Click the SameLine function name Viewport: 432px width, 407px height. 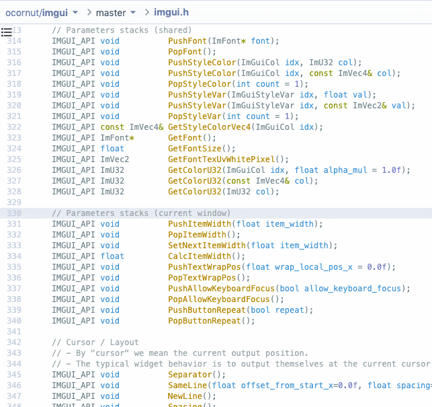(x=187, y=385)
